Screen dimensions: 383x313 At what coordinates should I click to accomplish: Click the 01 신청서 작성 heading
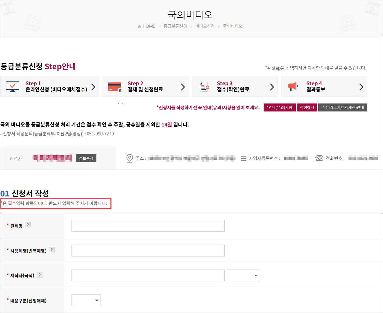(x=25, y=193)
